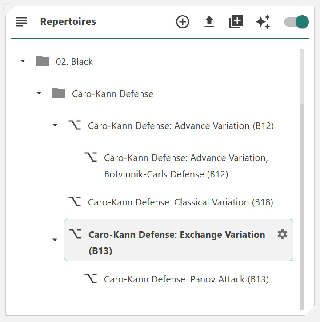Screen dimensions: 320x322
Task: Click the Panov Attack variation branch icon
Action: [x=91, y=279]
